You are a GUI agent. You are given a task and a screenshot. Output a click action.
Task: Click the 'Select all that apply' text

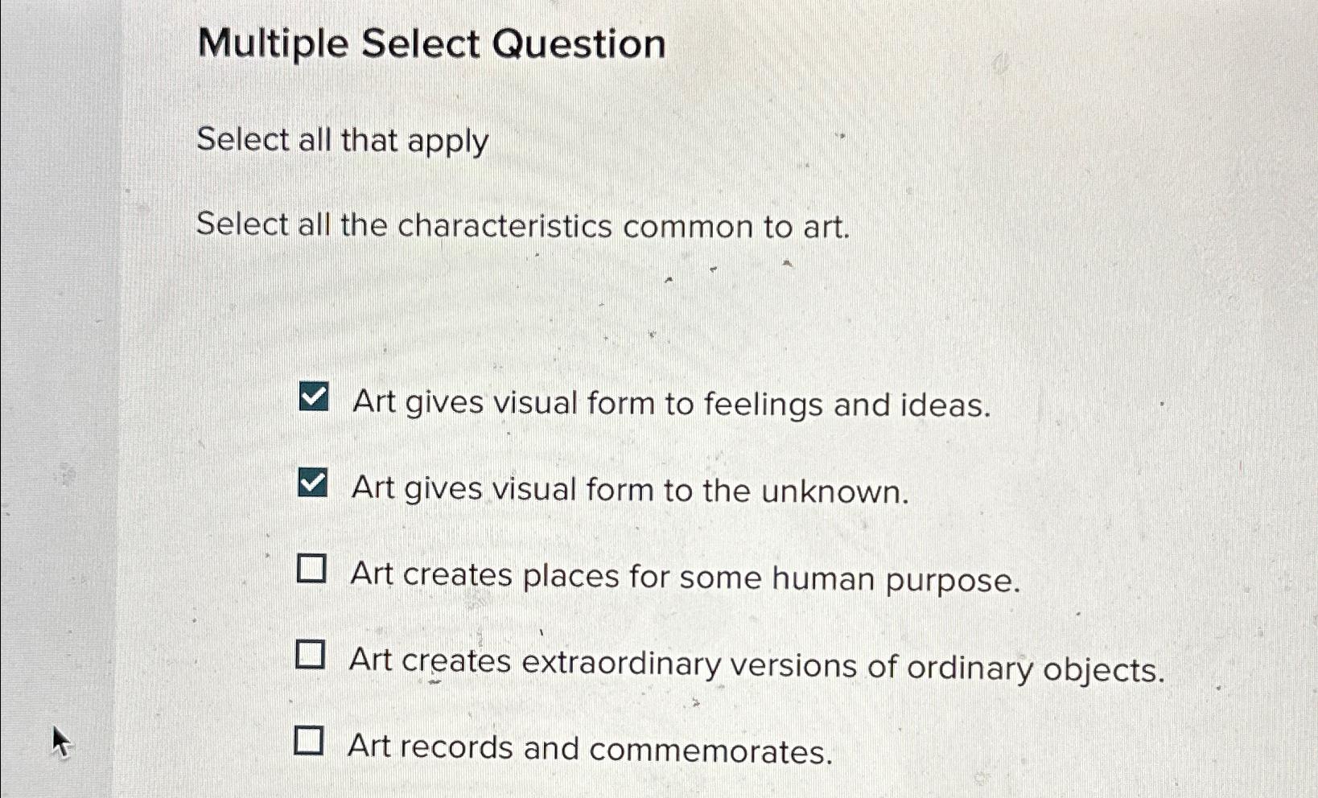click(x=344, y=142)
